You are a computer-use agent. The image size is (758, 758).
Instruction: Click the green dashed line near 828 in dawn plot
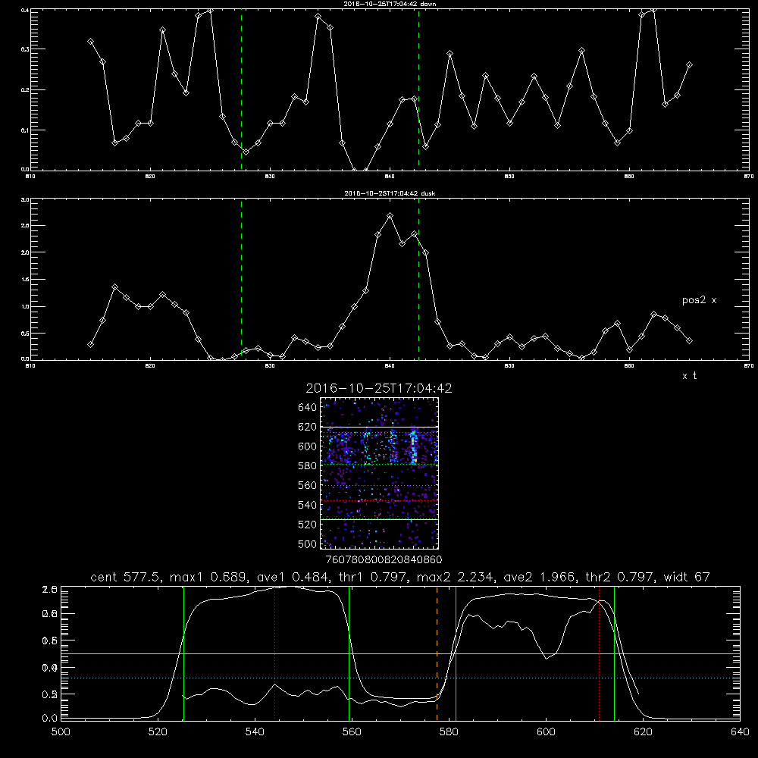[241, 89]
